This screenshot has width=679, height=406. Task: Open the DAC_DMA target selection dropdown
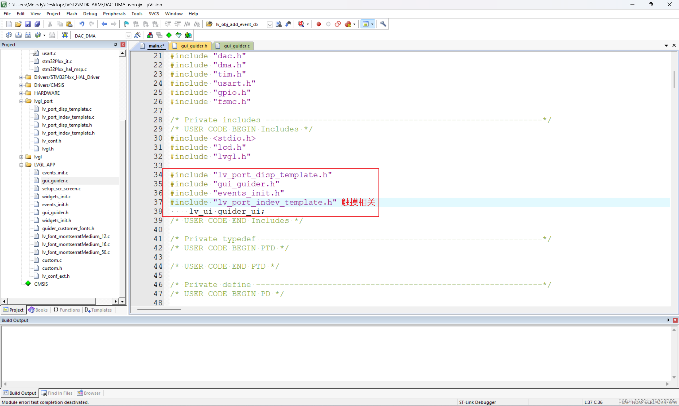click(128, 35)
